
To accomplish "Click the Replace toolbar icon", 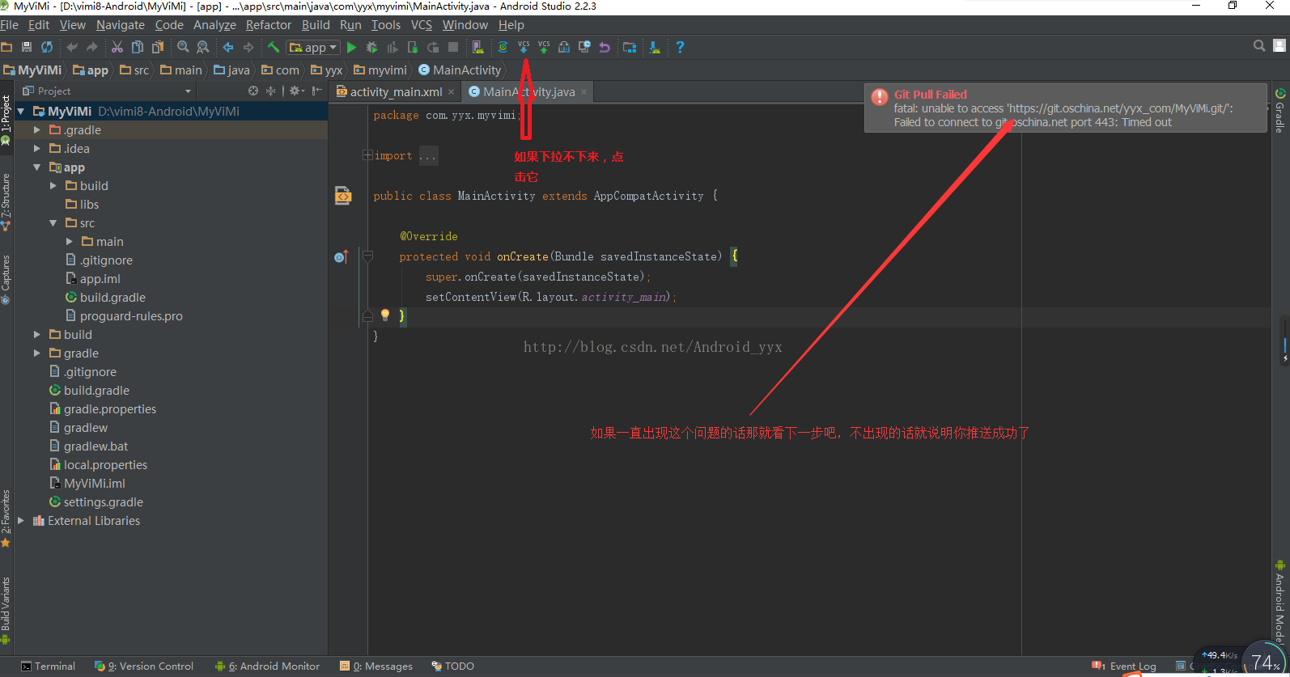I will click(x=203, y=47).
